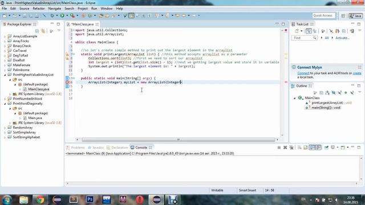The width and height of the screenshot is (365, 205).
Task: Expand the BinaryCheck project node
Action: tap(5, 46)
